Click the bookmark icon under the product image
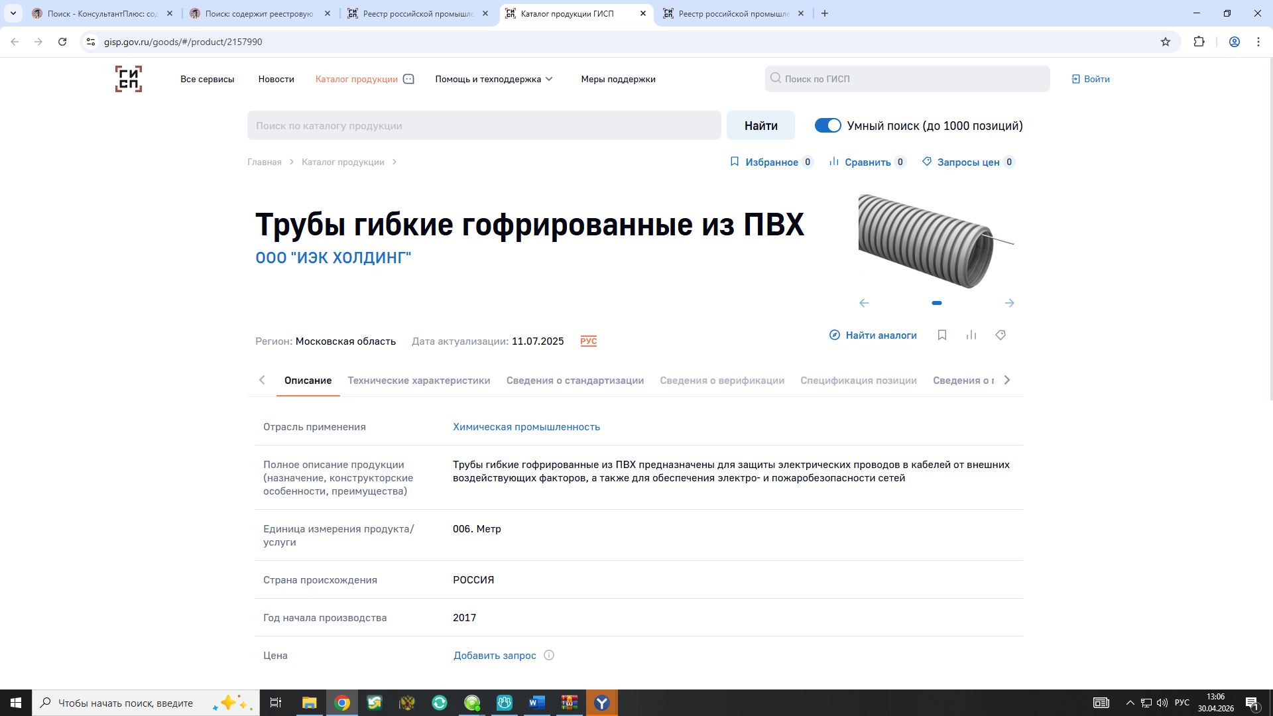The height and width of the screenshot is (716, 1273). coord(942,335)
